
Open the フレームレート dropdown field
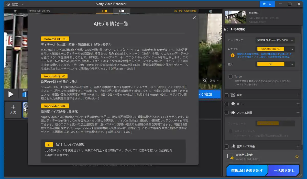click(x=275, y=123)
